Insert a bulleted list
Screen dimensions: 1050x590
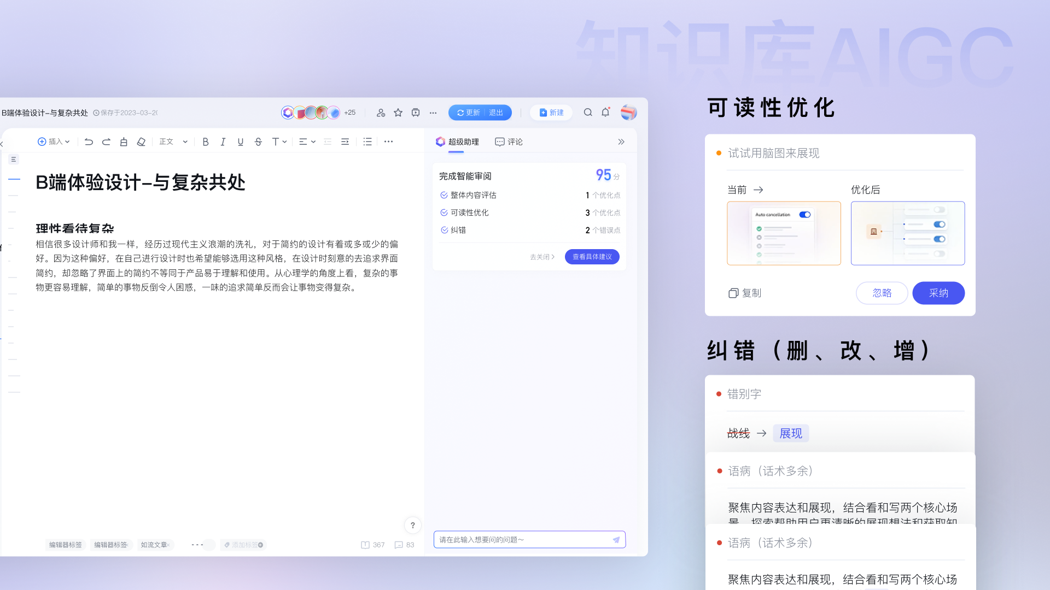[x=367, y=142]
